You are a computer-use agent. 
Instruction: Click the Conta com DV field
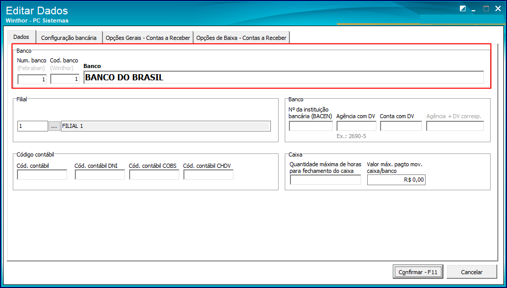401,126
